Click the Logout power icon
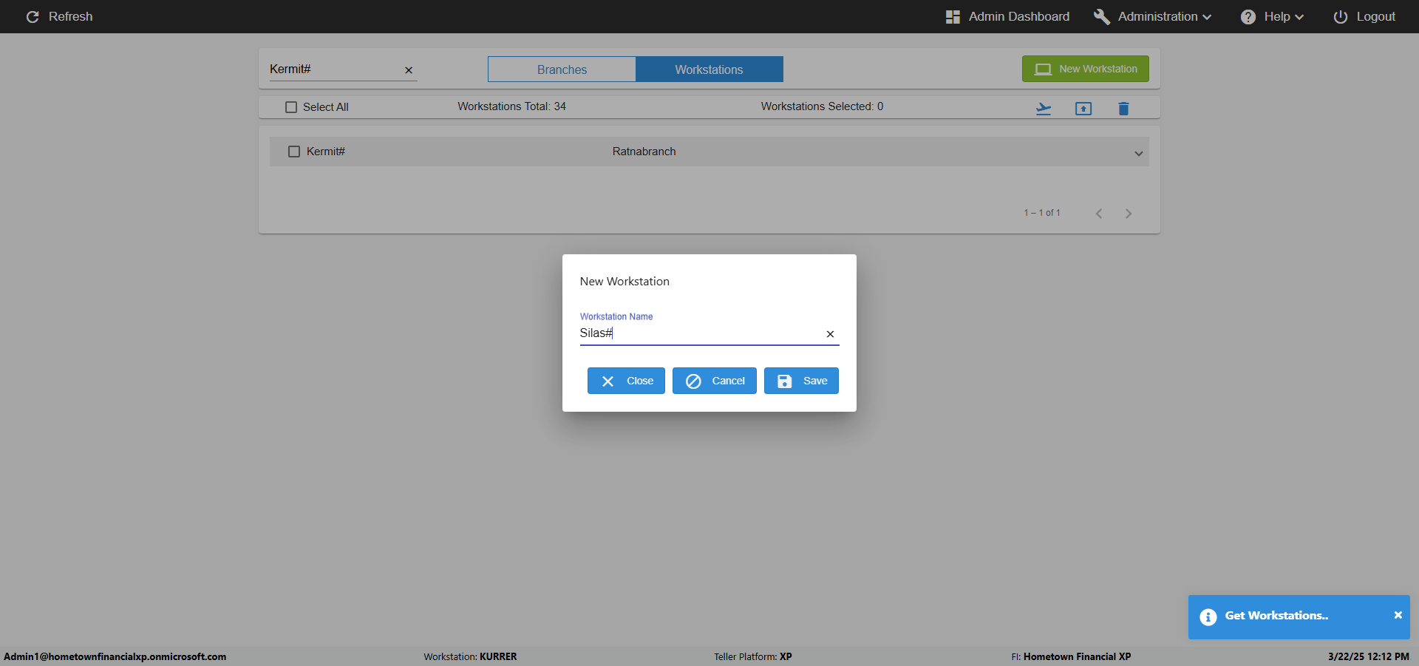This screenshot has height=666, width=1419. pyautogui.click(x=1341, y=16)
